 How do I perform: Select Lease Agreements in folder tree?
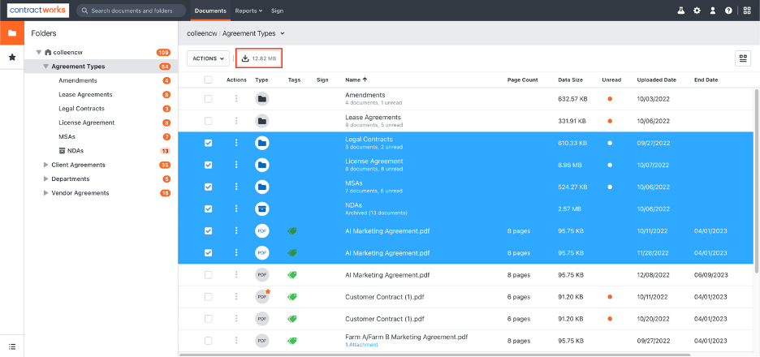[85, 94]
